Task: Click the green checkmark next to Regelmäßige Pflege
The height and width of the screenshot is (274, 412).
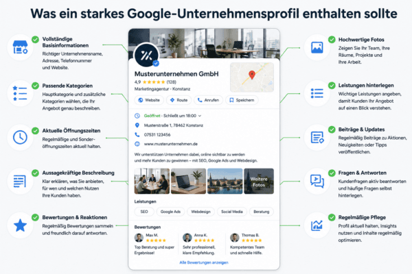Action: (332, 217)
